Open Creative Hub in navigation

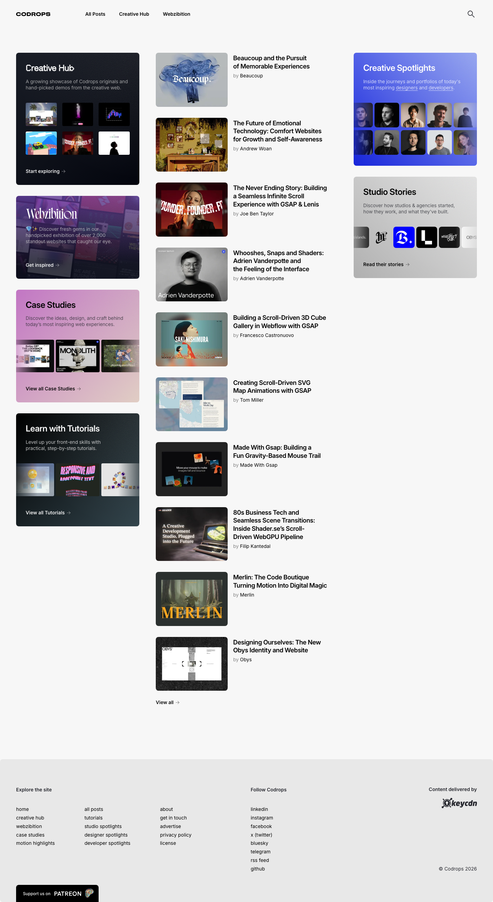click(134, 14)
